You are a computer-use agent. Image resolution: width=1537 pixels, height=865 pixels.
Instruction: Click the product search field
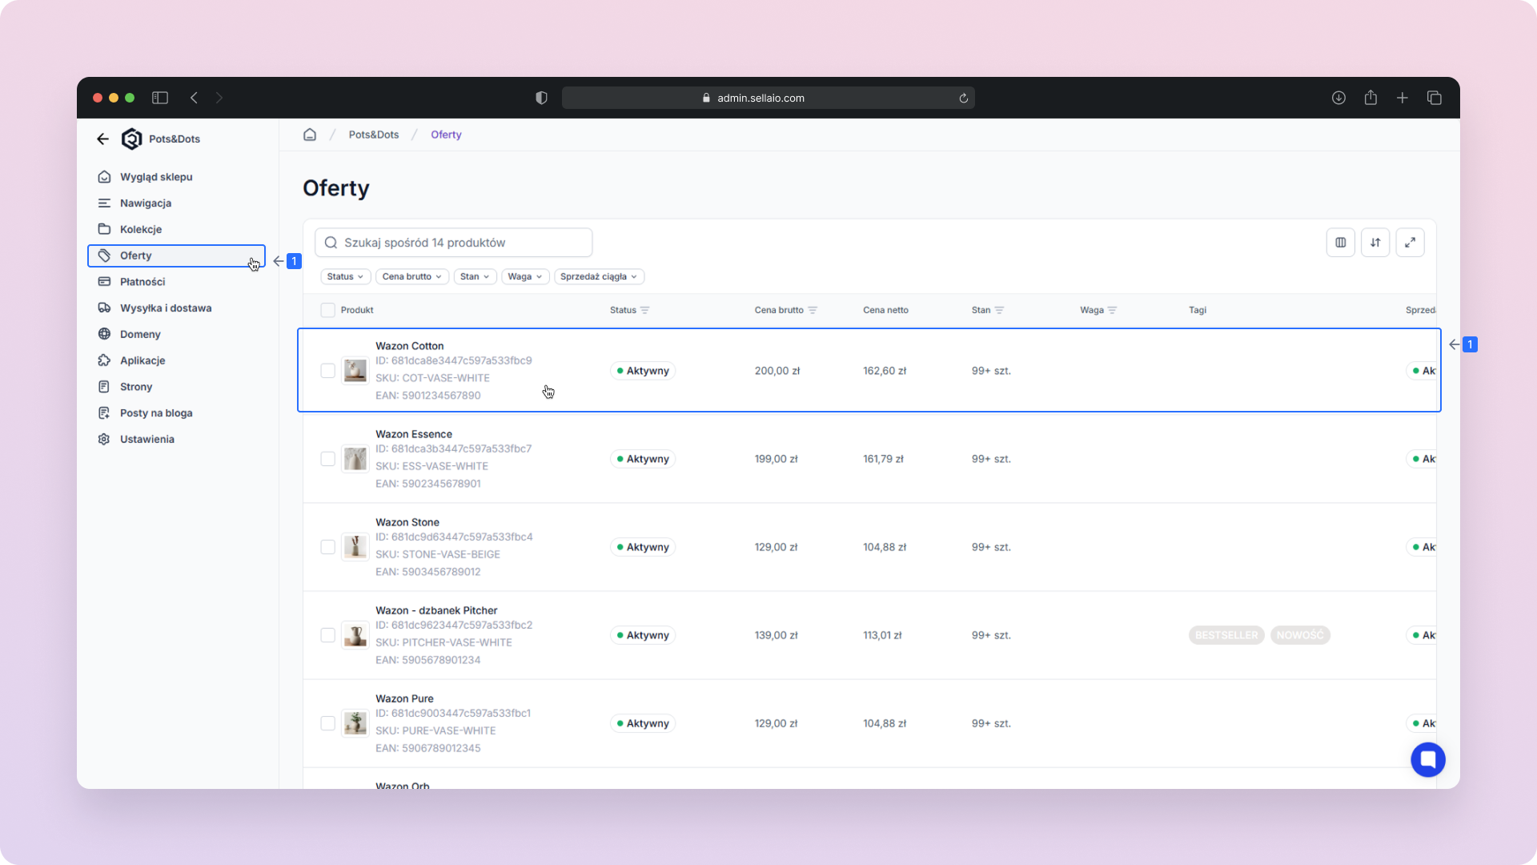453,243
